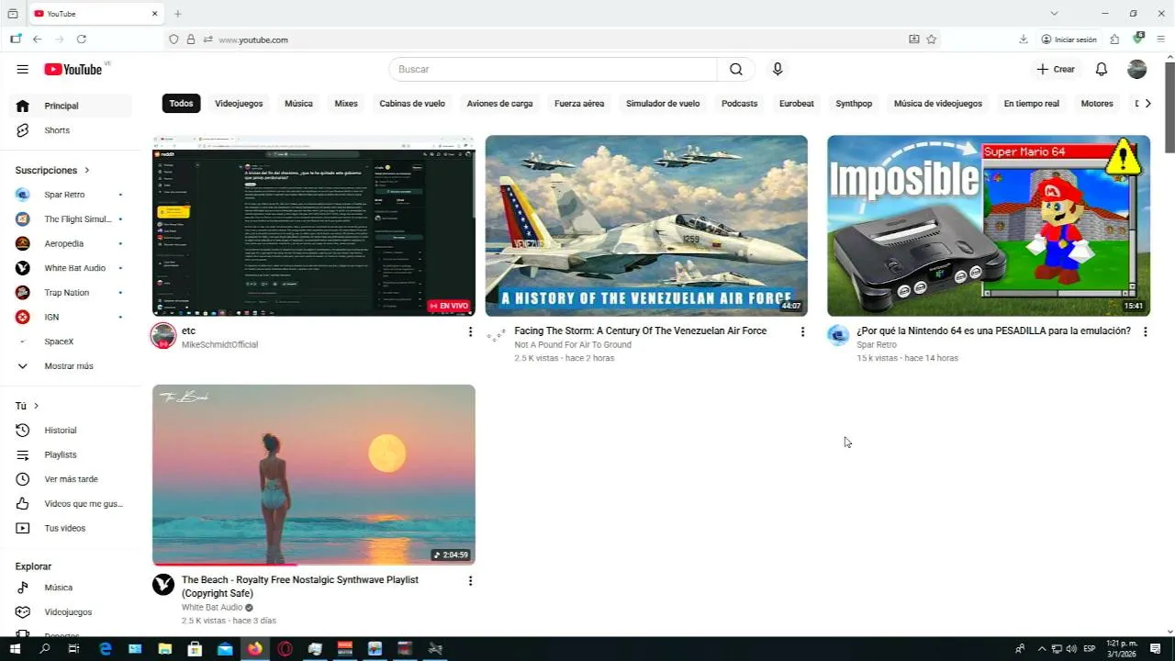Image resolution: width=1175 pixels, height=661 pixels.
Task: Open the notifications bell
Action: click(x=1102, y=69)
